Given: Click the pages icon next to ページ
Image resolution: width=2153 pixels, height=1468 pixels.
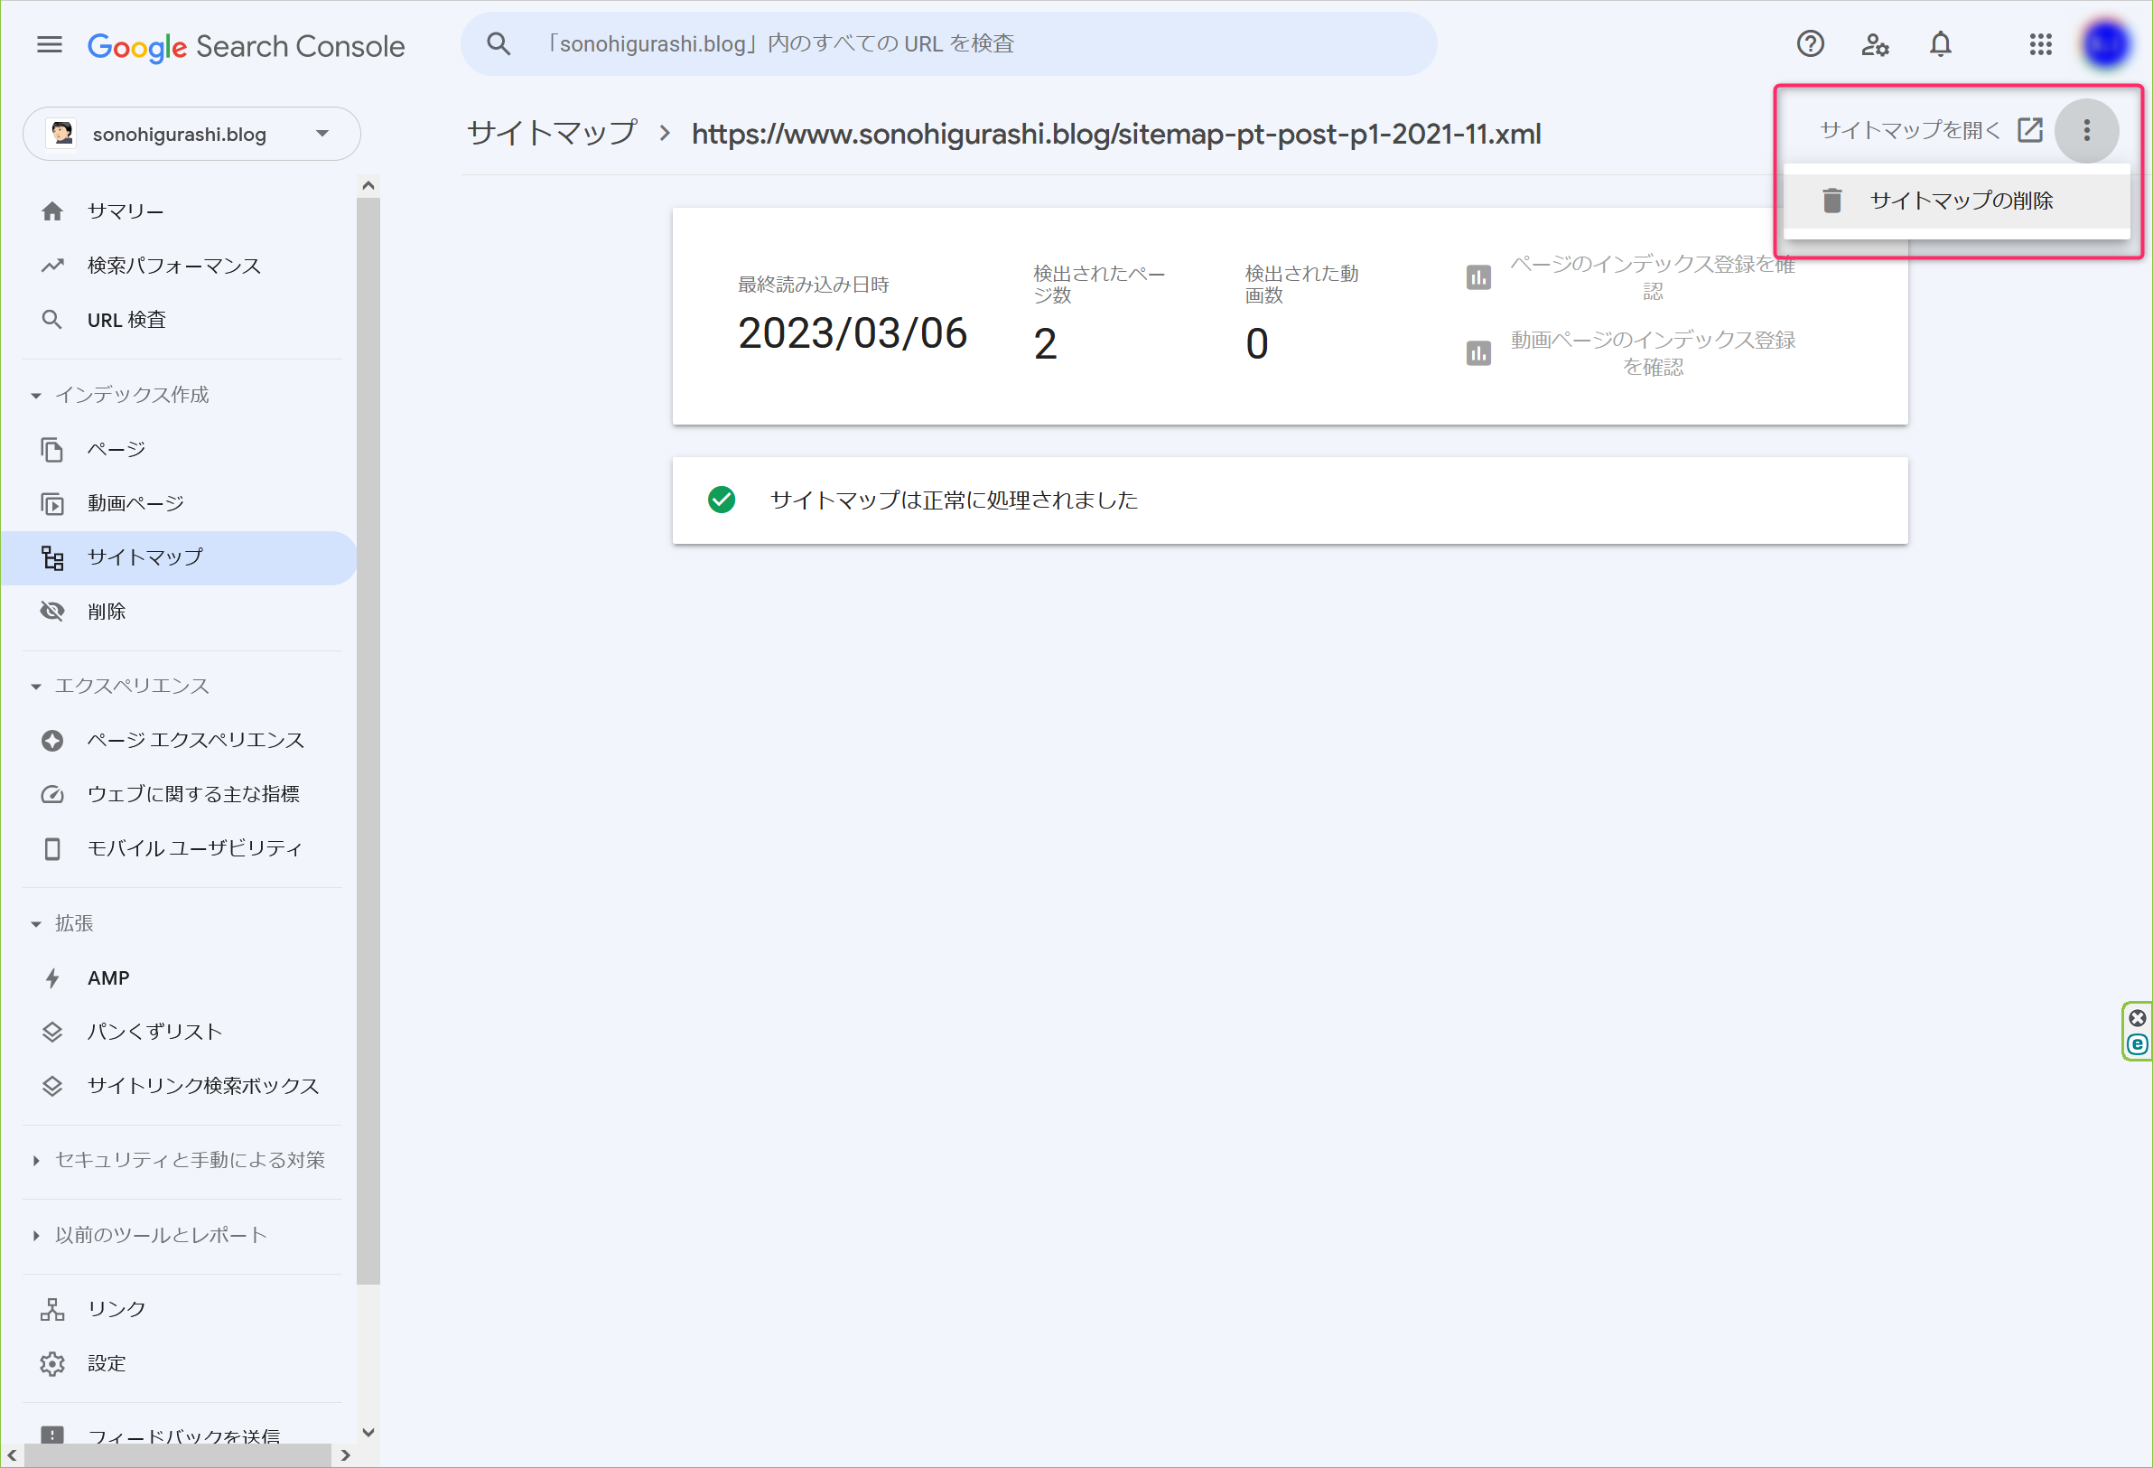Looking at the screenshot, I should click(51, 450).
